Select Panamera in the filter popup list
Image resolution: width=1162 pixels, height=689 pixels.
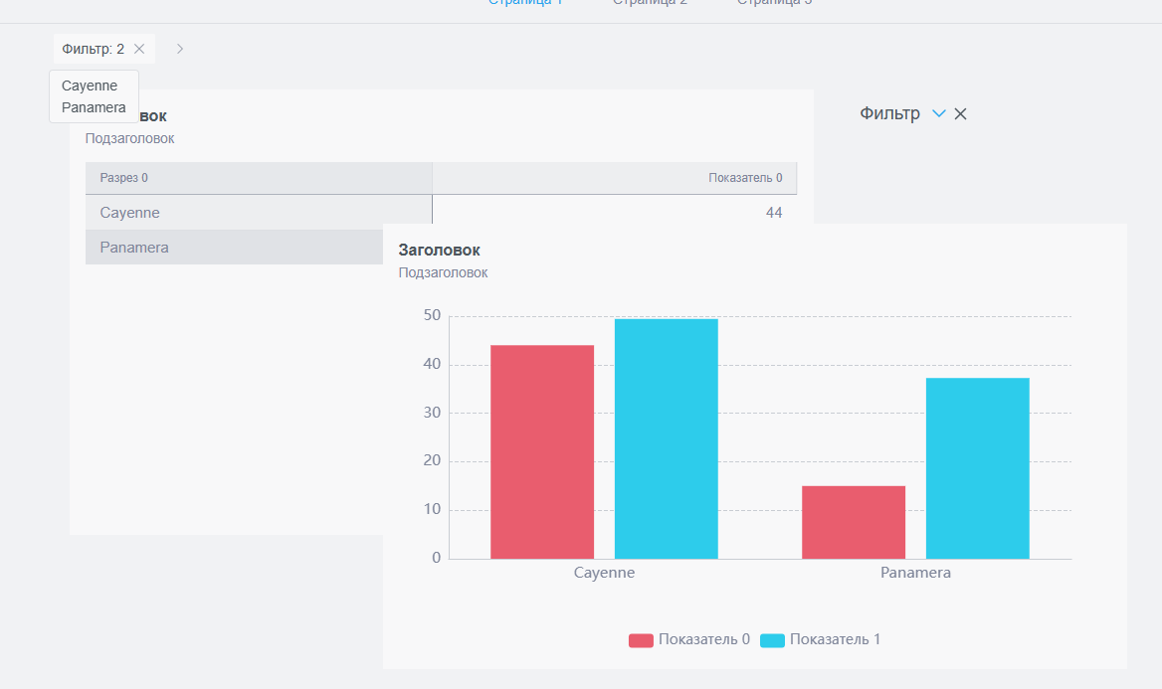pos(94,107)
